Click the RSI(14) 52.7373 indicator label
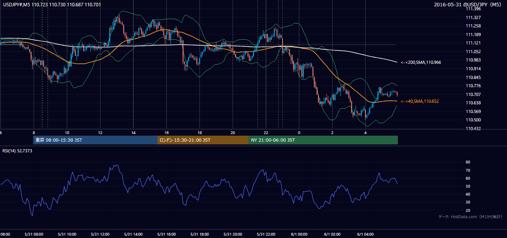The width and height of the screenshot is (507, 238). pyautogui.click(x=18, y=151)
